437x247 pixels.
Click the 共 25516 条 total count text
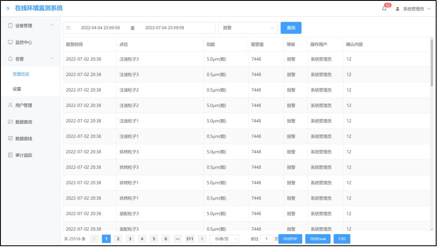click(75, 239)
